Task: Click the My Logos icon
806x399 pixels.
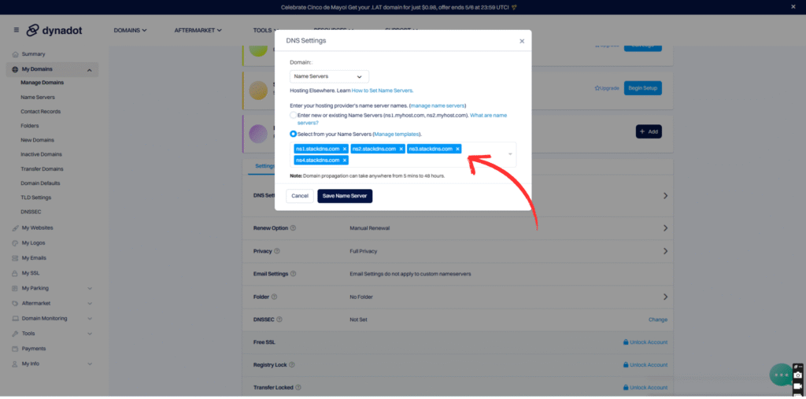Action: click(15, 242)
